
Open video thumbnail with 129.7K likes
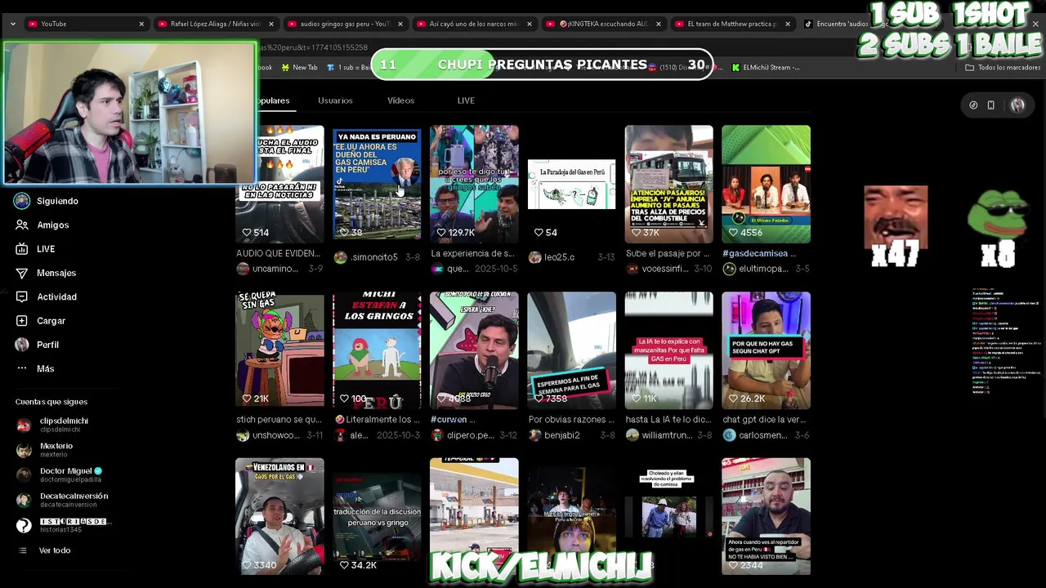point(474,184)
